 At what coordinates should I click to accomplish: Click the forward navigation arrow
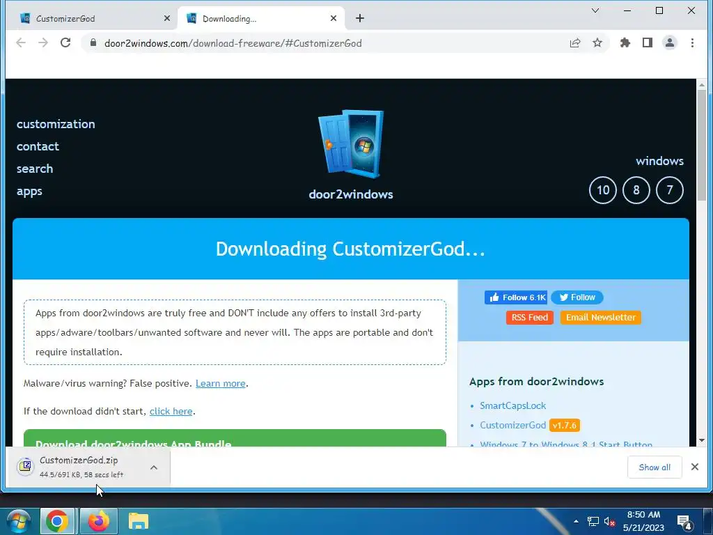(43, 42)
